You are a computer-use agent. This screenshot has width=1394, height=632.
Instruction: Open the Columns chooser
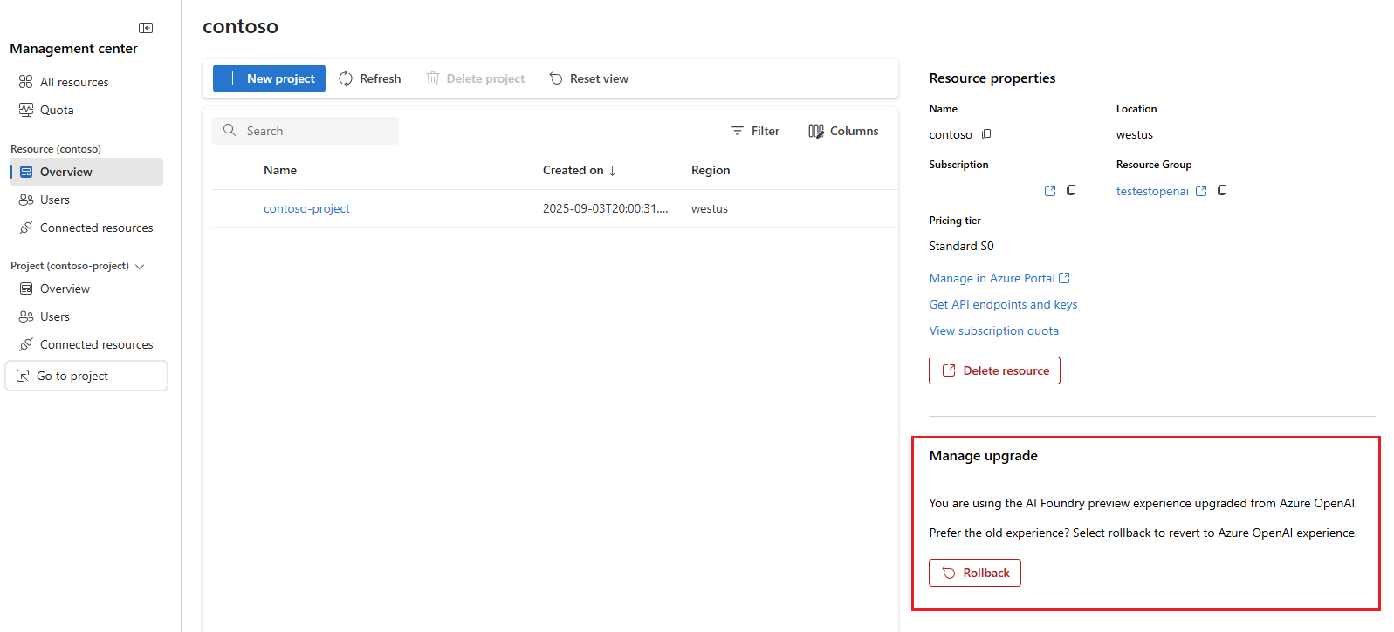tap(843, 131)
